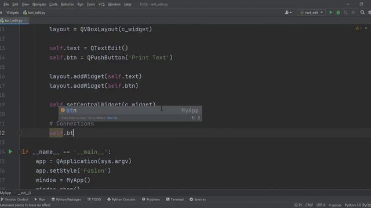Click the Next Tip link in completion popup
The width and height of the screenshot is (371, 208).
click(112, 118)
